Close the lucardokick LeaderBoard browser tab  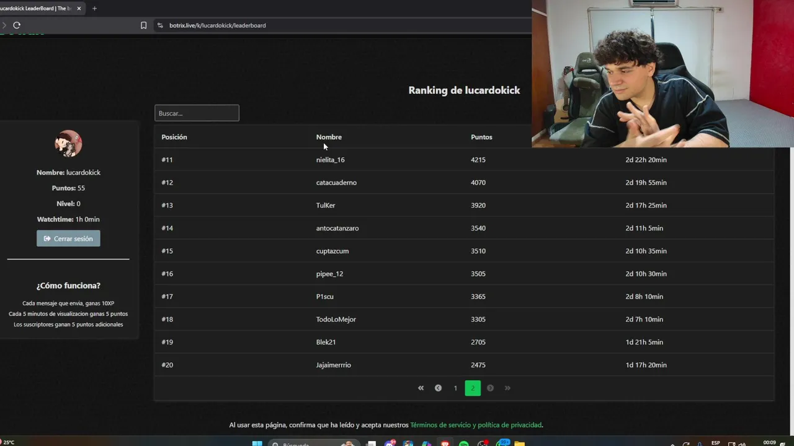pyautogui.click(x=79, y=8)
